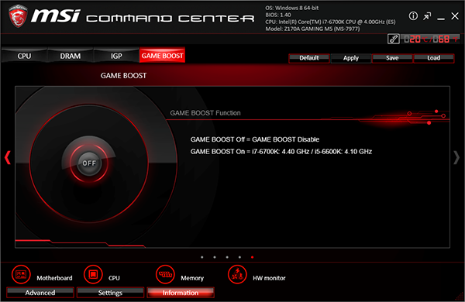This screenshot has width=465, height=302.
Task: Select the first page indicator dot
Action: tap(202, 257)
